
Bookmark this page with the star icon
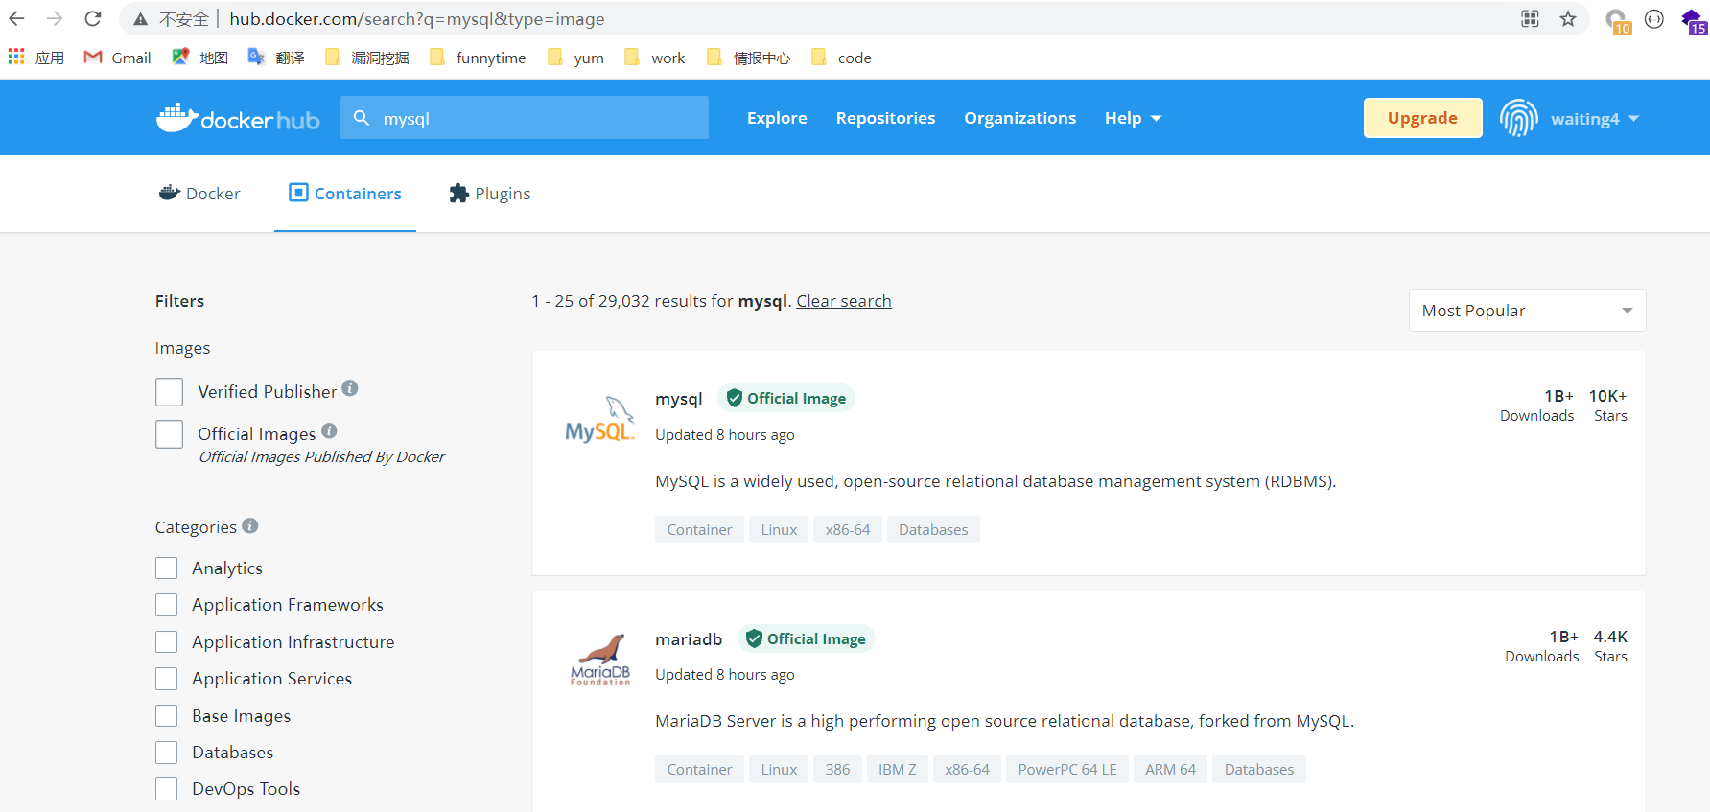click(x=1568, y=19)
